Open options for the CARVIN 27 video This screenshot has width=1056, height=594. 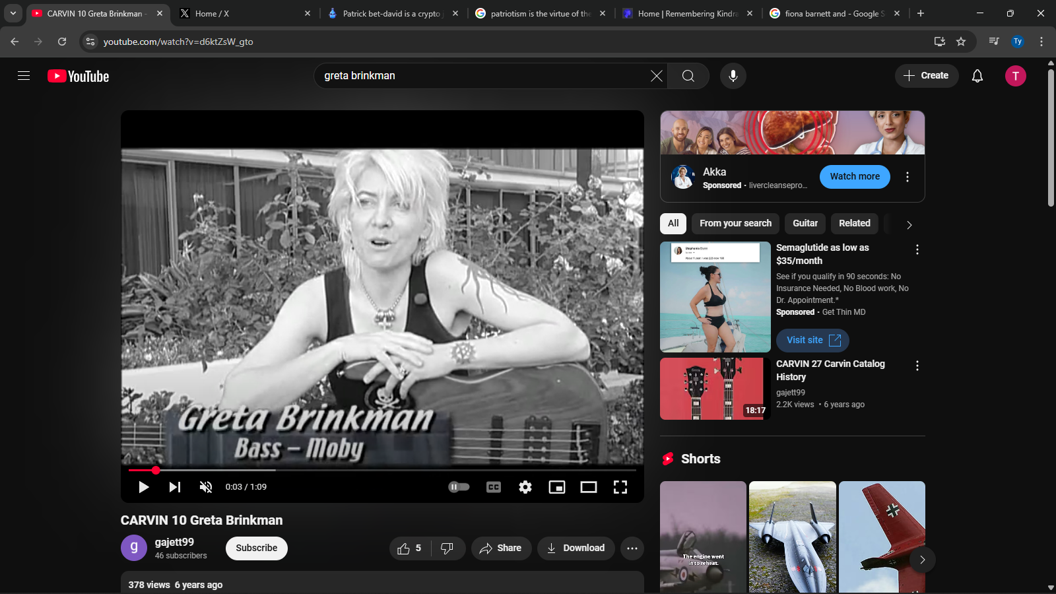[x=917, y=366]
